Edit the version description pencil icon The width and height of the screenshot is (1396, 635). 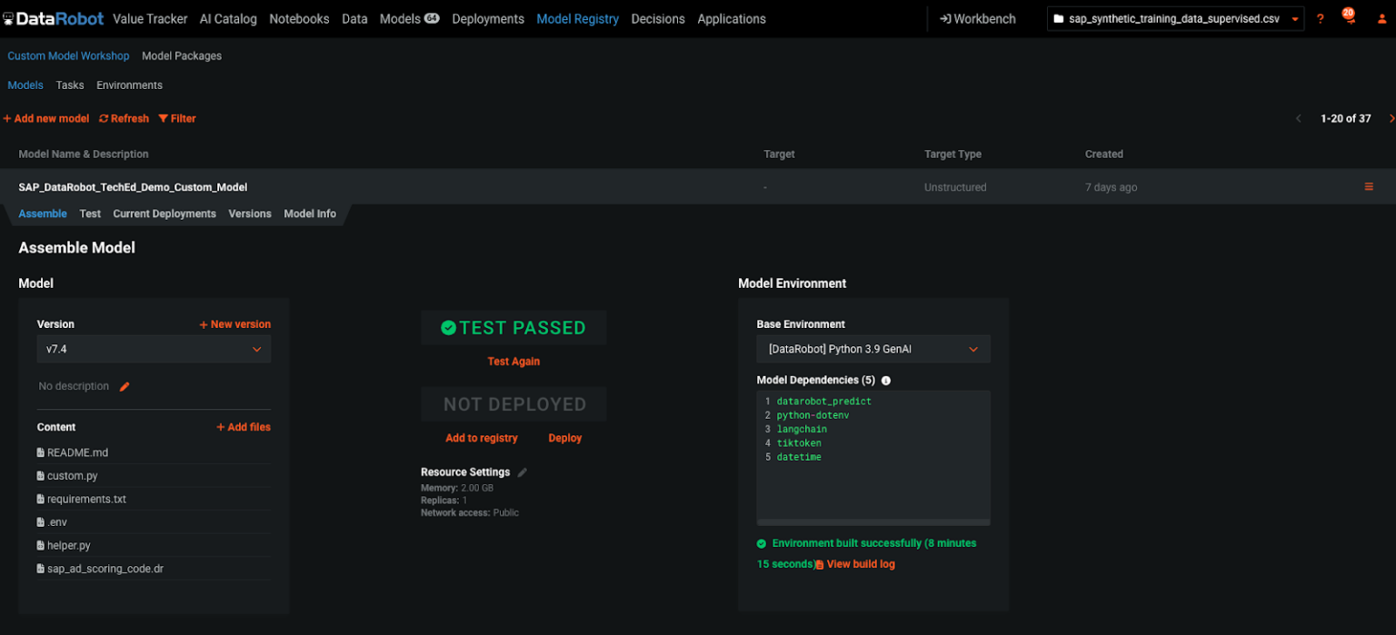[x=125, y=385]
